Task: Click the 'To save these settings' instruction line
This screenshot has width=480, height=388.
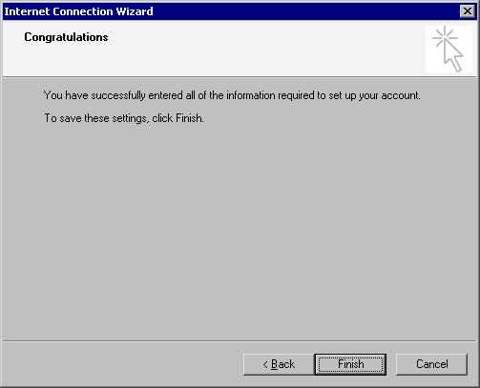Action: 124,118
